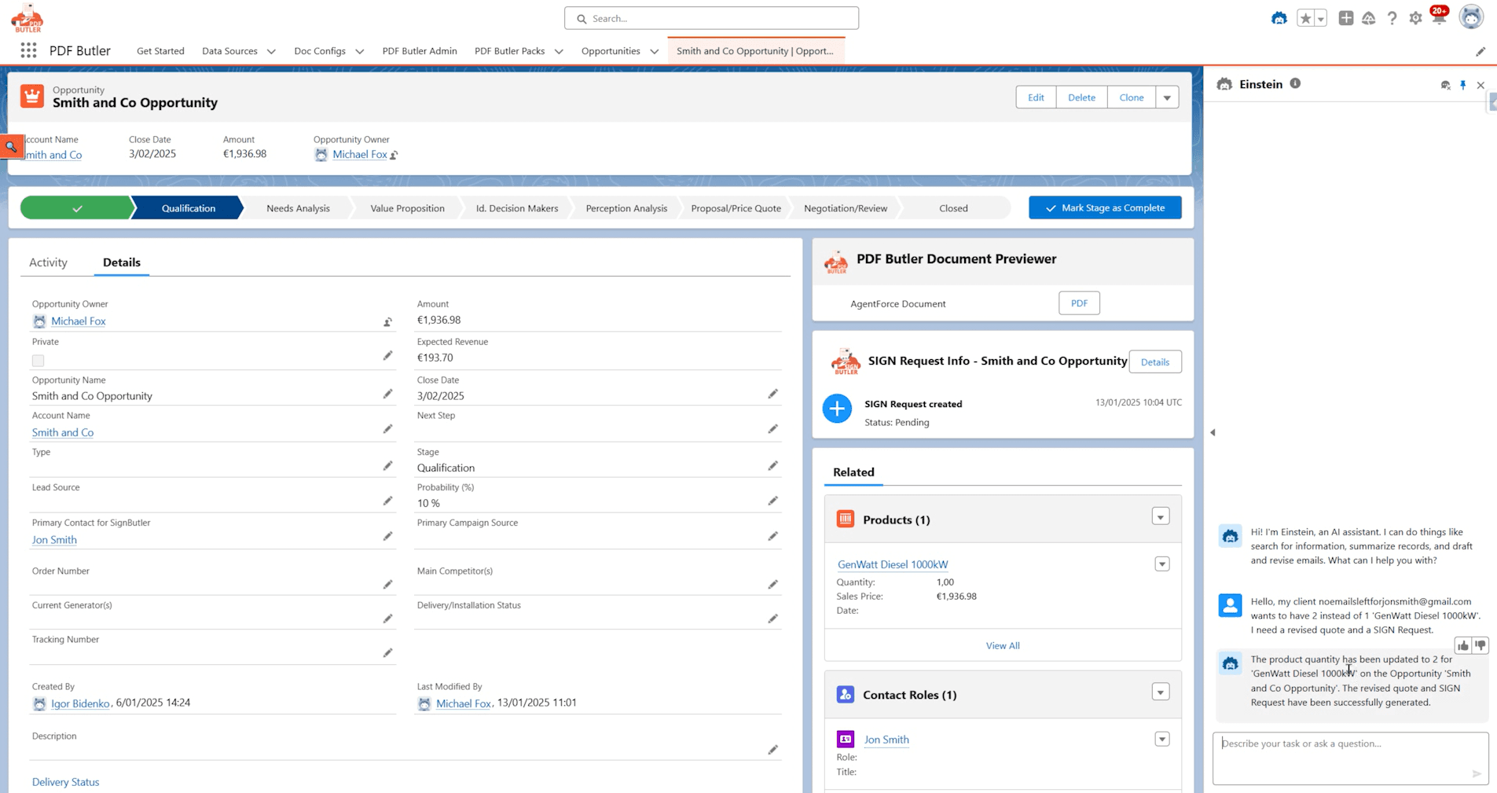Edit the Close Date field pencil

tap(773, 394)
